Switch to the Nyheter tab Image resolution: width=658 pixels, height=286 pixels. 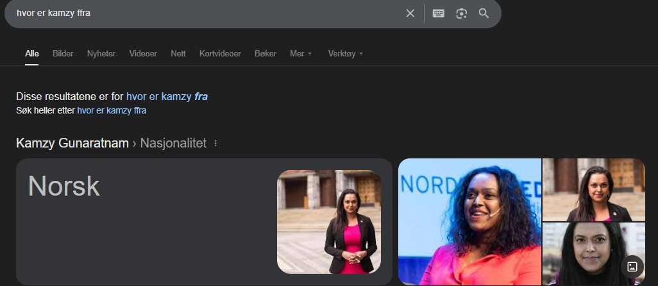[x=101, y=54]
